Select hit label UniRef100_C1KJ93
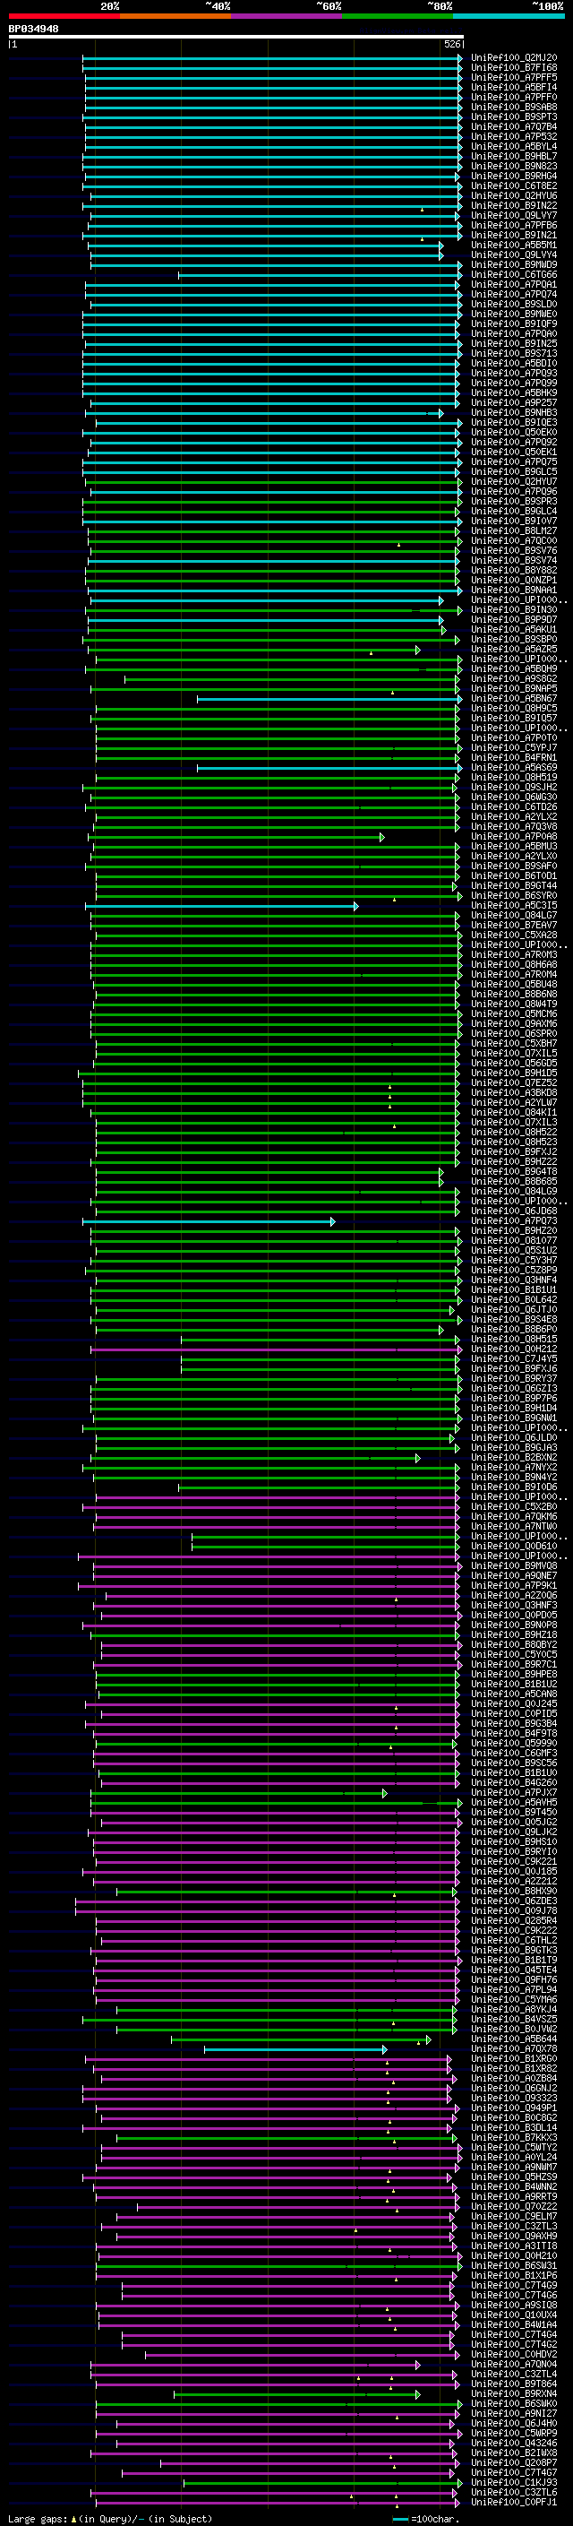The height and width of the screenshot is (2526, 573). pos(514,2482)
